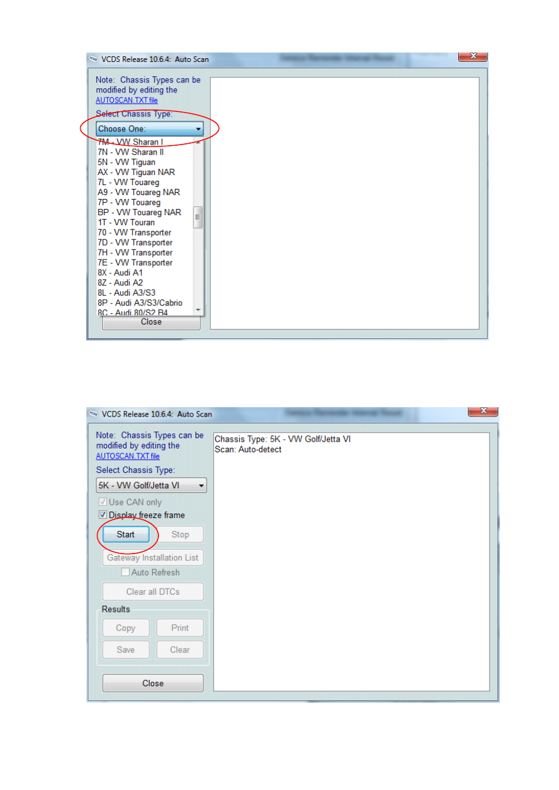Print the scan results
This screenshot has height=790, width=559.
coord(180,628)
